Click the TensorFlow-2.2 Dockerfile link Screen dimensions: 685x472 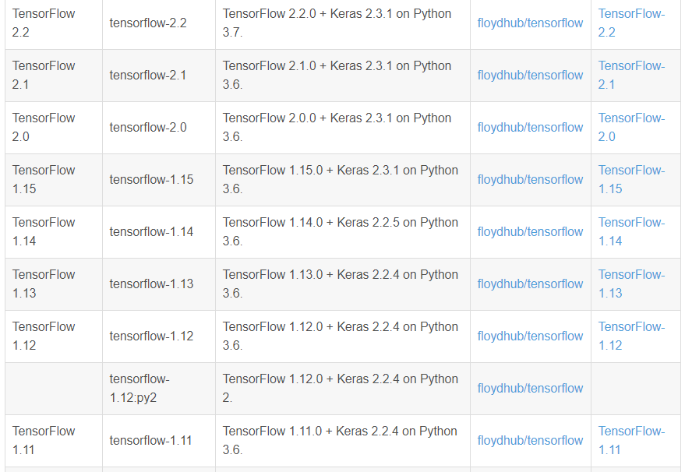coord(631,23)
